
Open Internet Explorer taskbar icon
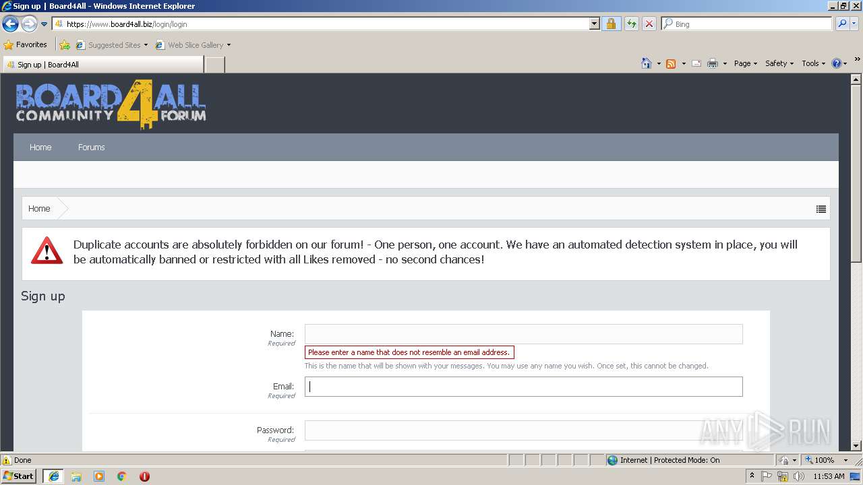53,476
